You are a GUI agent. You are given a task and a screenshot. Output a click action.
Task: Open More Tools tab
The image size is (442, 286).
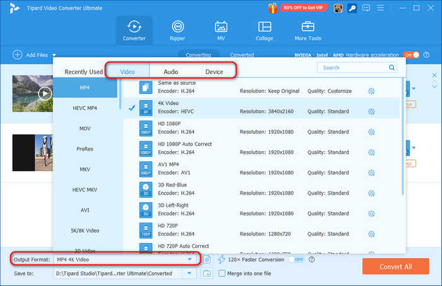coord(308,30)
